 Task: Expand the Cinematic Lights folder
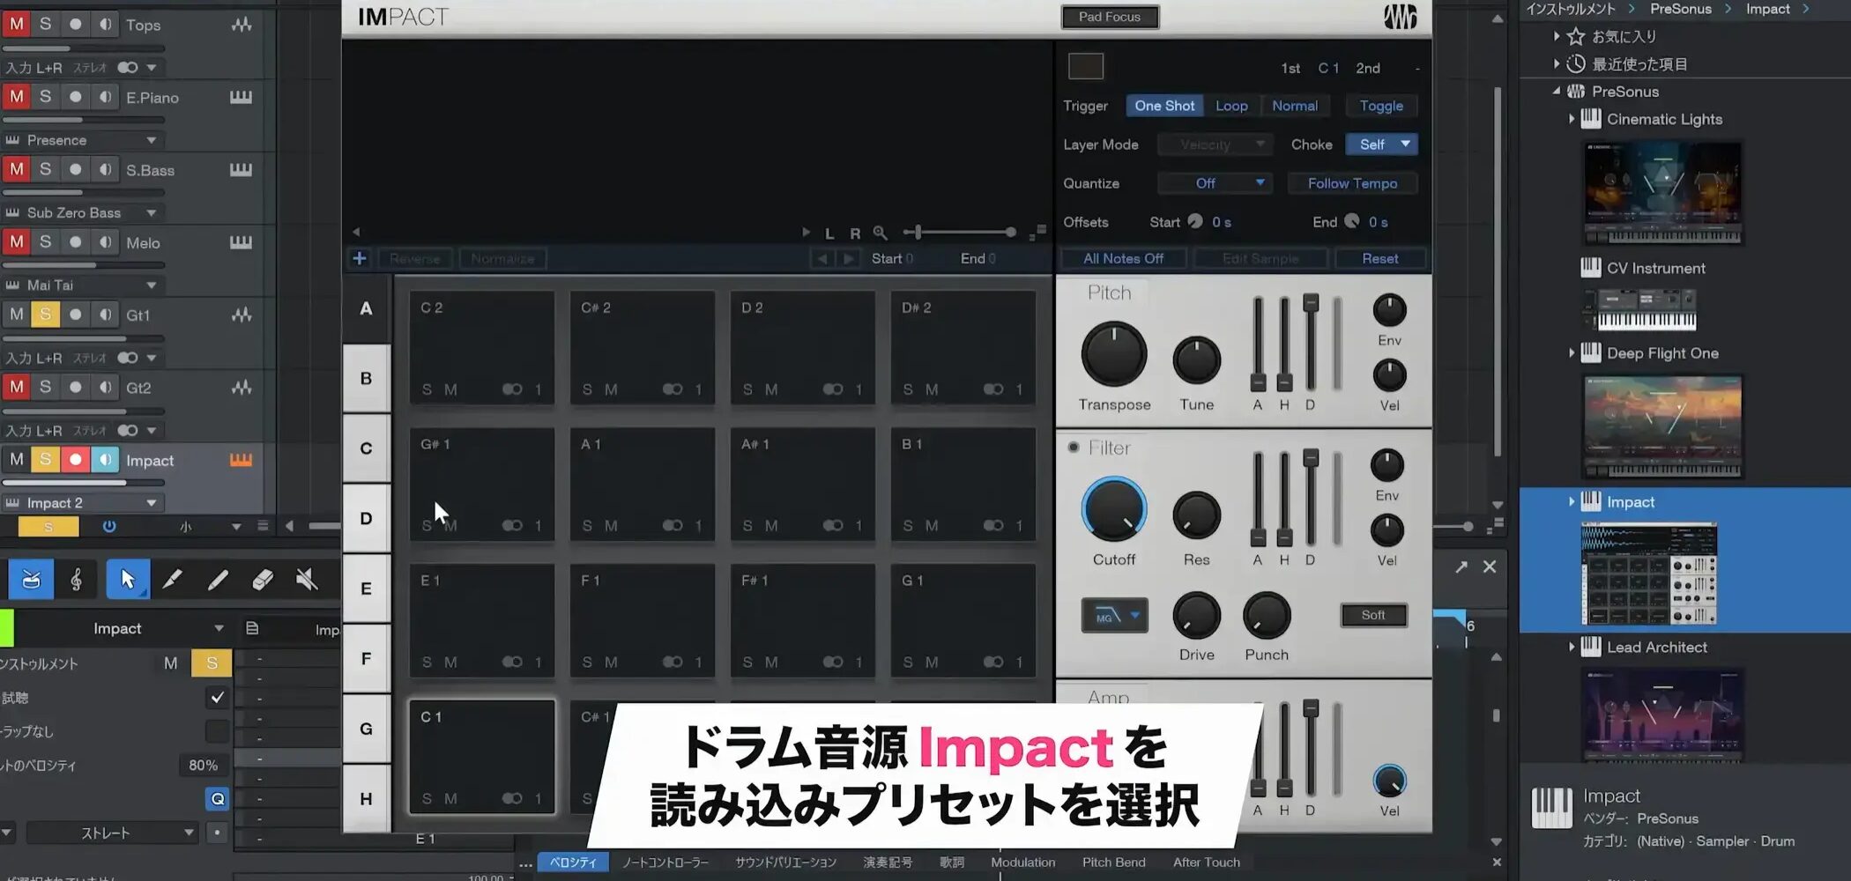(x=1572, y=119)
